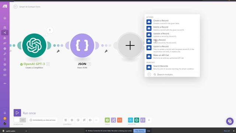
Task: Click 'Hide' link in sharing bar
Action: click(x=148, y=131)
